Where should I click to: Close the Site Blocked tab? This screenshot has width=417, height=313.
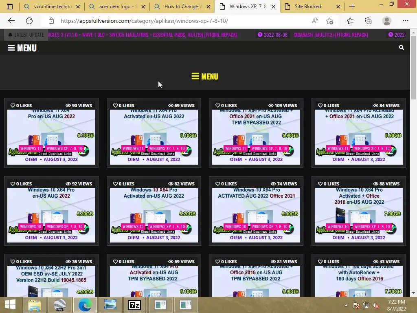pyautogui.click(x=338, y=7)
